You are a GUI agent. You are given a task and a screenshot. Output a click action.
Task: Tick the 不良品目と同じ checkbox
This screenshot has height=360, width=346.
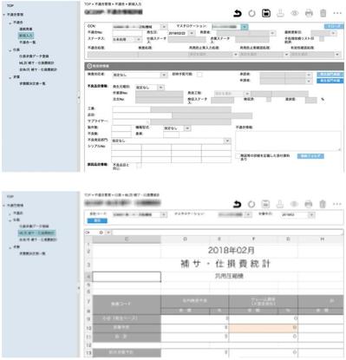(x=139, y=166)
